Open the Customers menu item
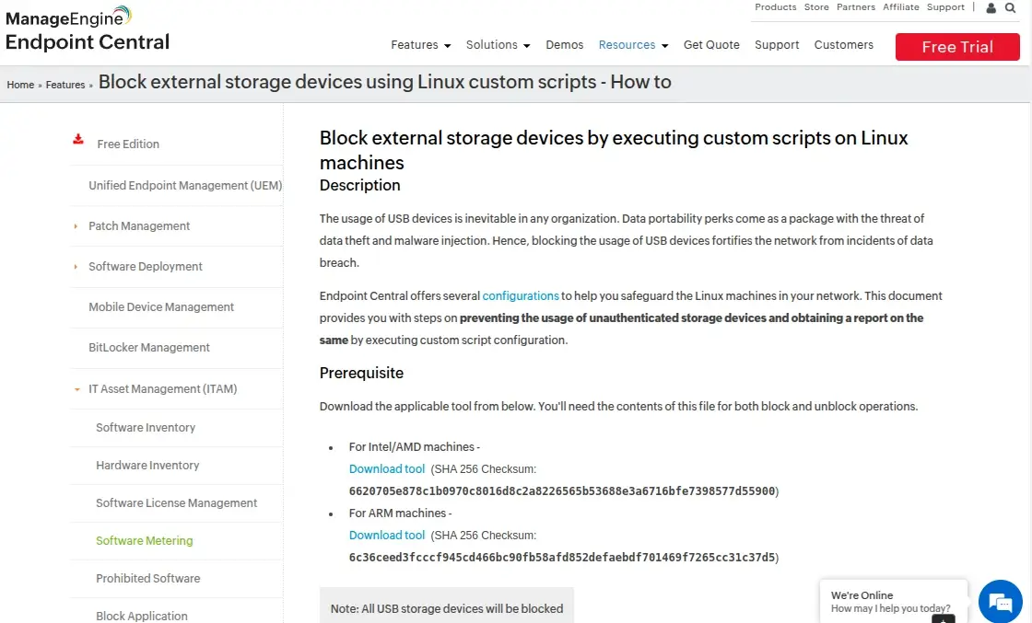The width and height of the screenshot is (1032, 623). [844, 45]
